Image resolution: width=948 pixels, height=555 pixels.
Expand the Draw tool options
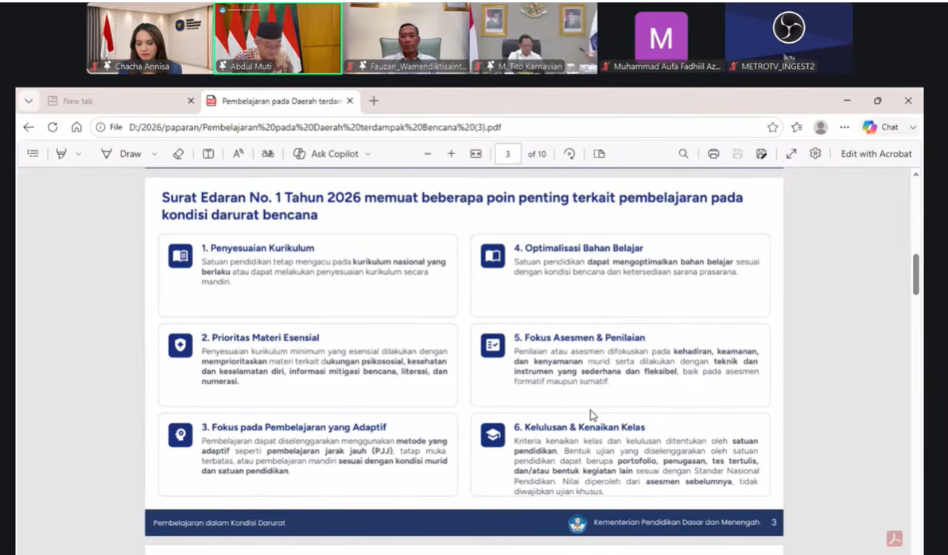154,154
